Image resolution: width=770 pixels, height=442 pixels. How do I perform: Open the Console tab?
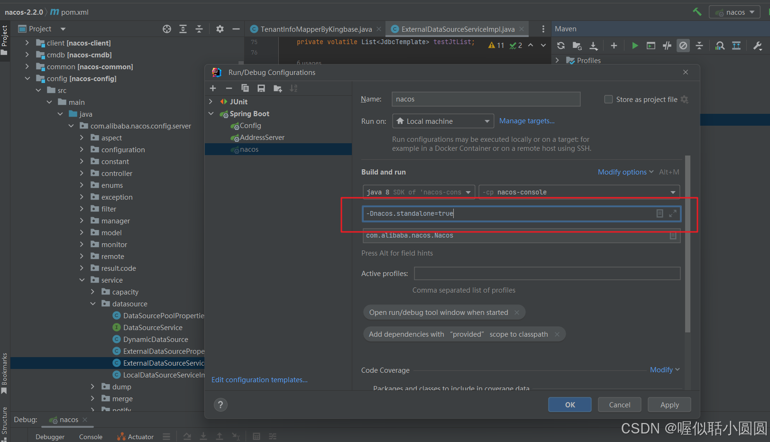[91, 437]
